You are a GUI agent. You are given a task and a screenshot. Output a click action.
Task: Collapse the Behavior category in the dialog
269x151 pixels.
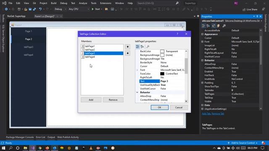(x=137, y=92)
